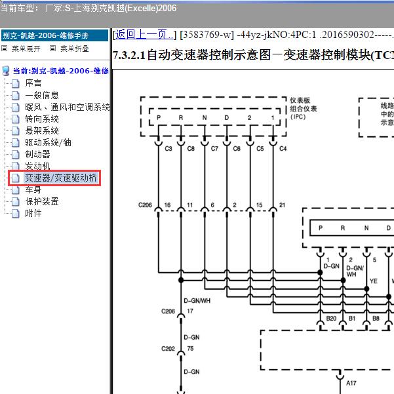Click the page icon next to 发动机
Viewport: 394px width, 394px height.
click(x=15, y=166)
